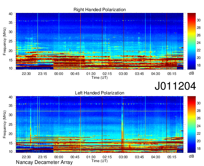Screen dimensions: 204x166
Task: Click the 26 dB value on Left Handed colorbar
Action: click(x=199, y=118)
